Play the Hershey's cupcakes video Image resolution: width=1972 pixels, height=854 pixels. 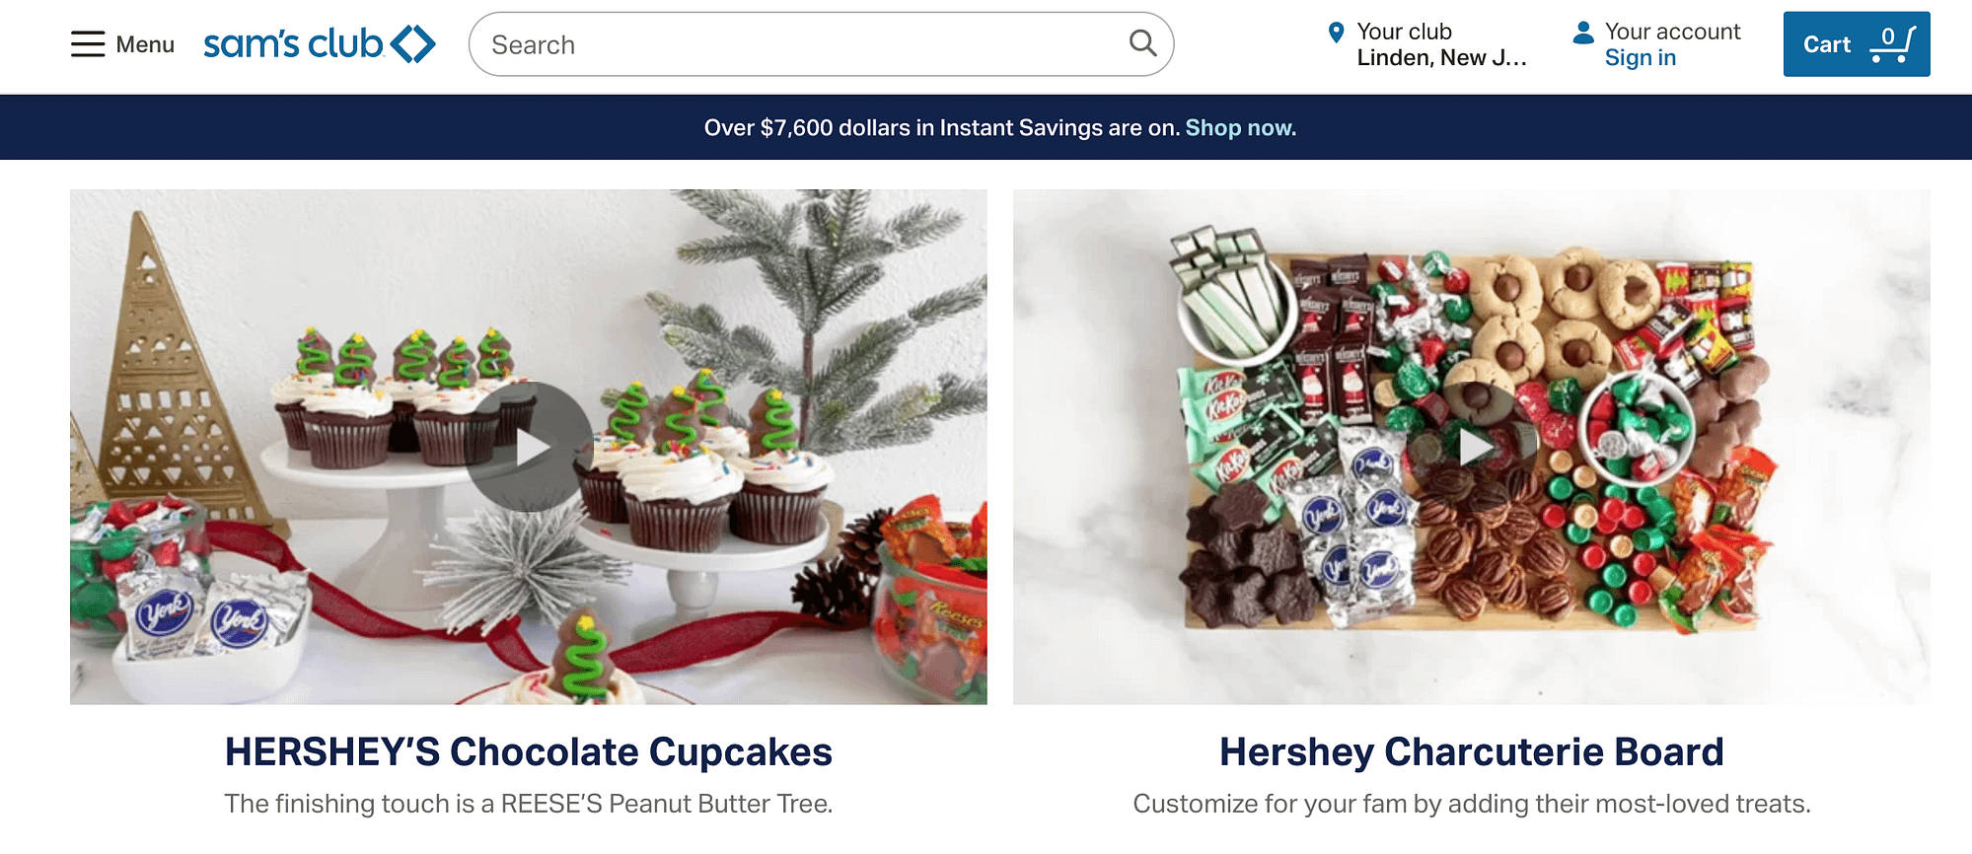[x=530, y=447]
